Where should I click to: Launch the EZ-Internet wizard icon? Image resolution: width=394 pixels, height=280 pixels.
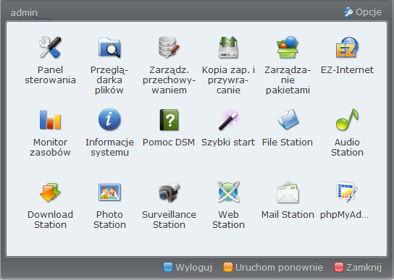347,47
